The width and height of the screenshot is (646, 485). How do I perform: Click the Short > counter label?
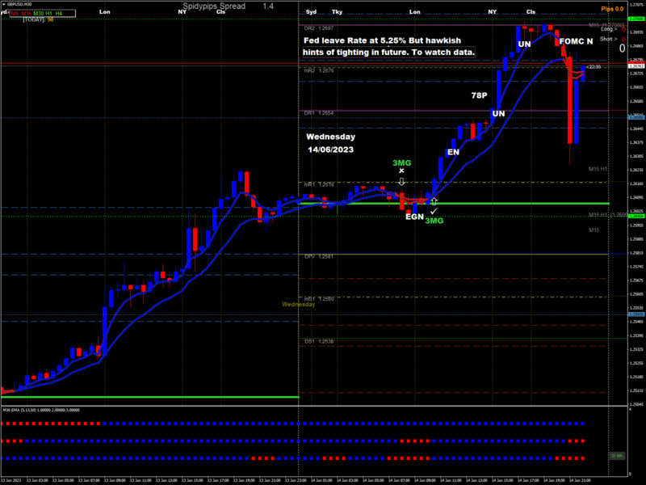tap(609, 39)
